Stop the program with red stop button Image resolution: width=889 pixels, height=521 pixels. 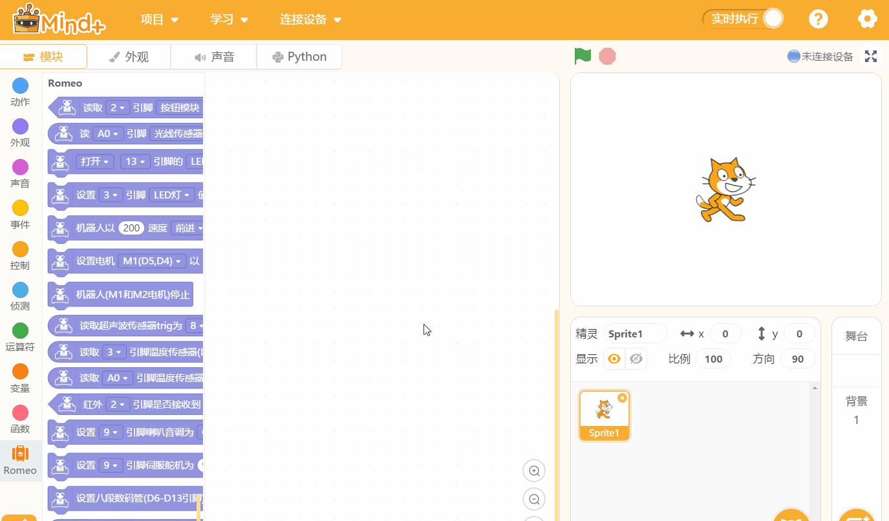[x=607, y=56]
